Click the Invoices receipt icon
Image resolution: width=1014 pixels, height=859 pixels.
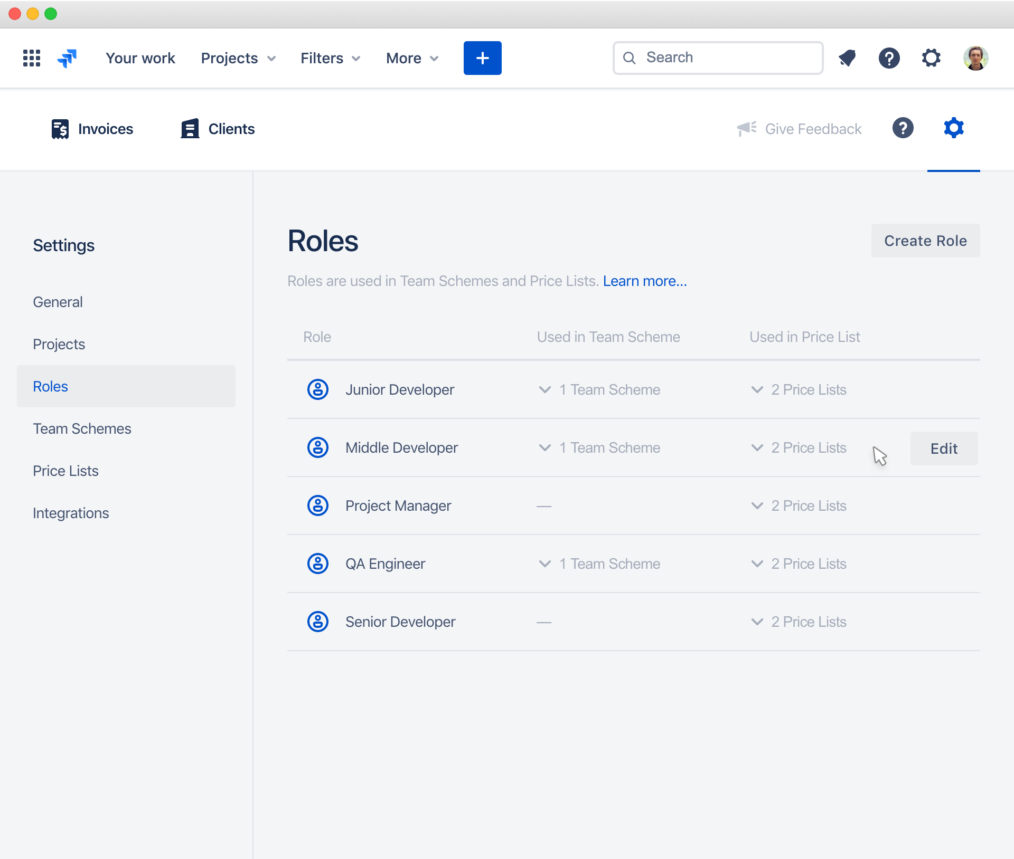tap(60, 129)
